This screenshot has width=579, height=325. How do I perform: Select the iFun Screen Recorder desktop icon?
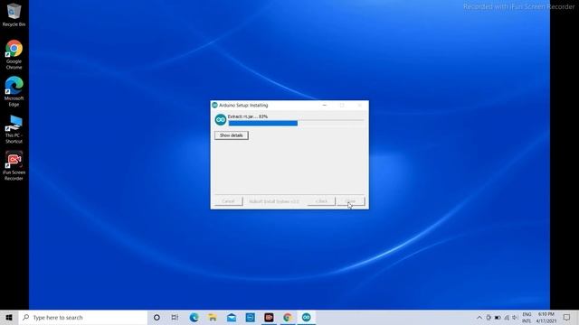[14, 165]
